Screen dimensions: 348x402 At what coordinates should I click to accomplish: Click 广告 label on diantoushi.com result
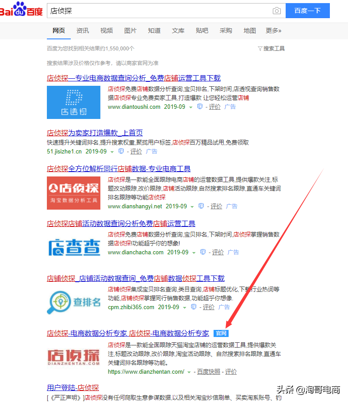tap(230, 107)
